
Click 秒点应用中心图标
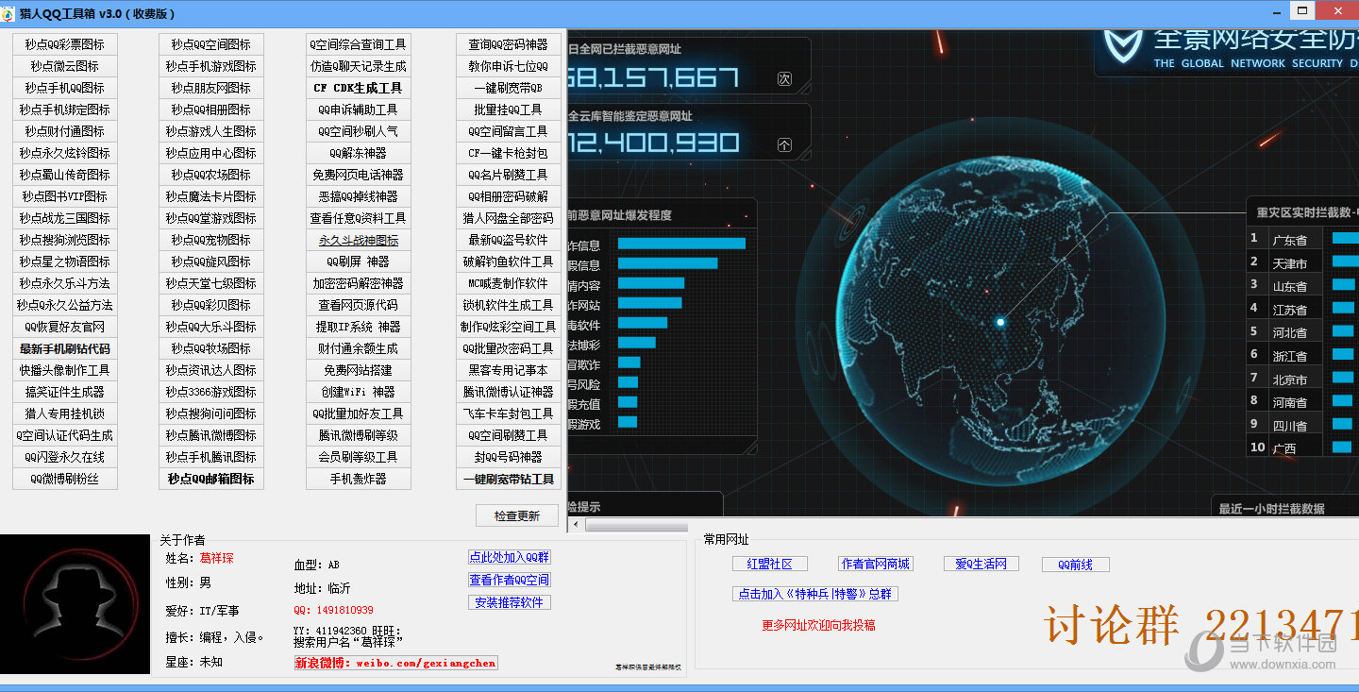pos(211,153)
